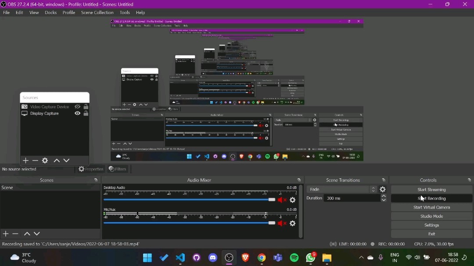Viewport: 474px width, 266px height.
Task: Move source down in Sources list
Action: (x=67, y=160)
